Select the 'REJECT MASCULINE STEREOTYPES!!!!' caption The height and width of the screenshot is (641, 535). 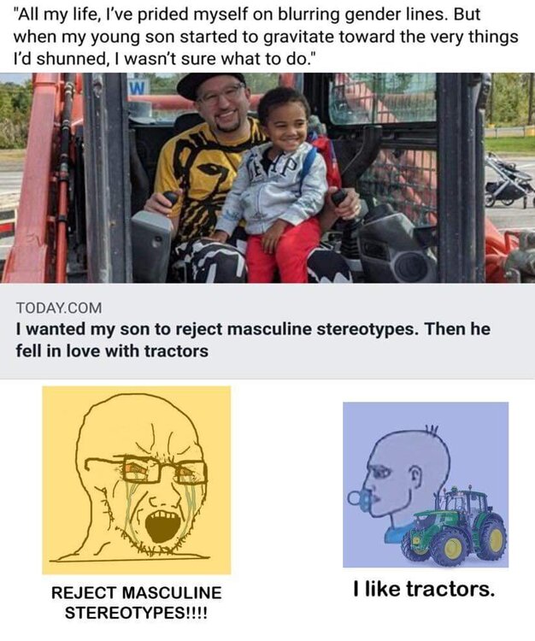(136, 603)
